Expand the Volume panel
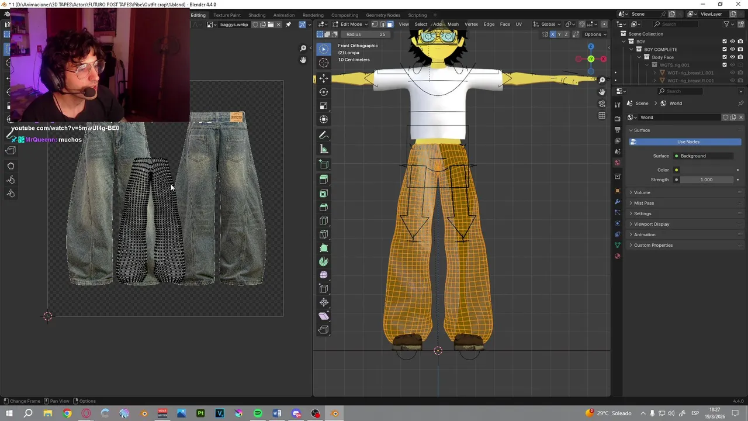 (642, 192)
